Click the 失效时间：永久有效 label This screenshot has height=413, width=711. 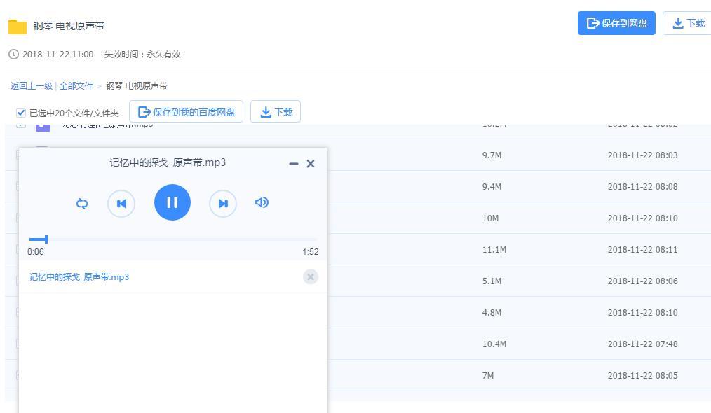(142, 55)
